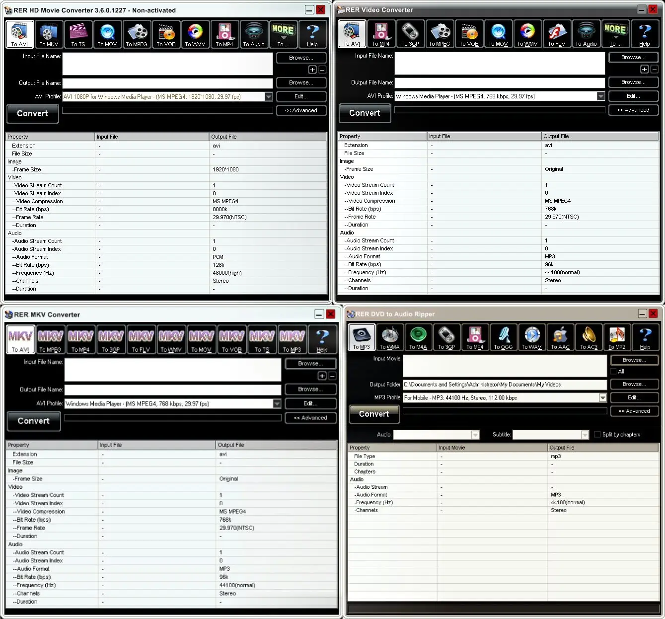The width and height of the screenshot is (665, 619).
Task: Click Edit button in HD Movie Converter
Action: pyautogui.click(x=301, y=96)
